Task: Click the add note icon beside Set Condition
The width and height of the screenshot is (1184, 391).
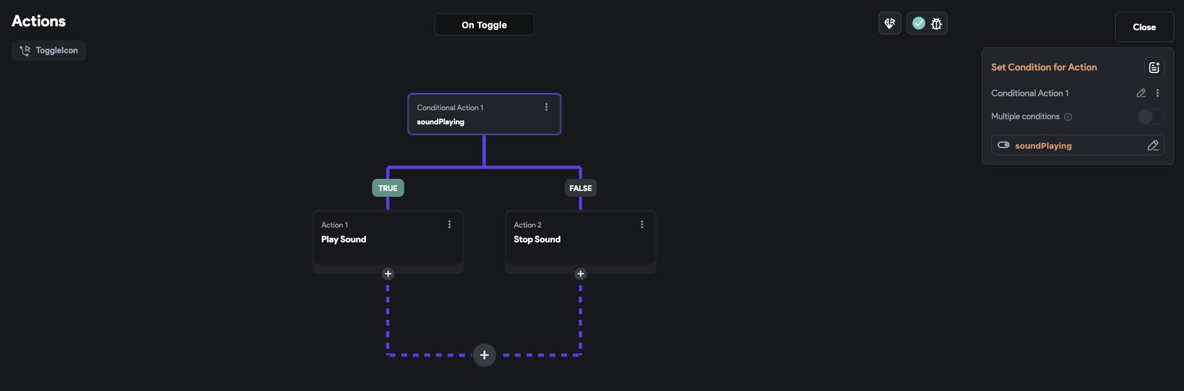Action: point(1154,67)
